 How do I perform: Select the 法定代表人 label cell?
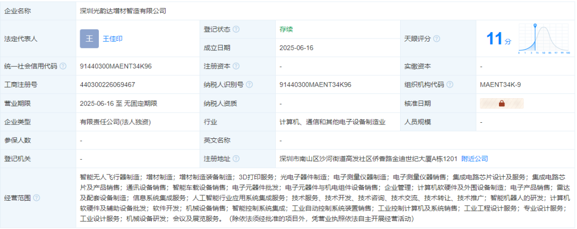click(38, 38)
